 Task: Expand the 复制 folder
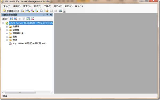[7, 37]
